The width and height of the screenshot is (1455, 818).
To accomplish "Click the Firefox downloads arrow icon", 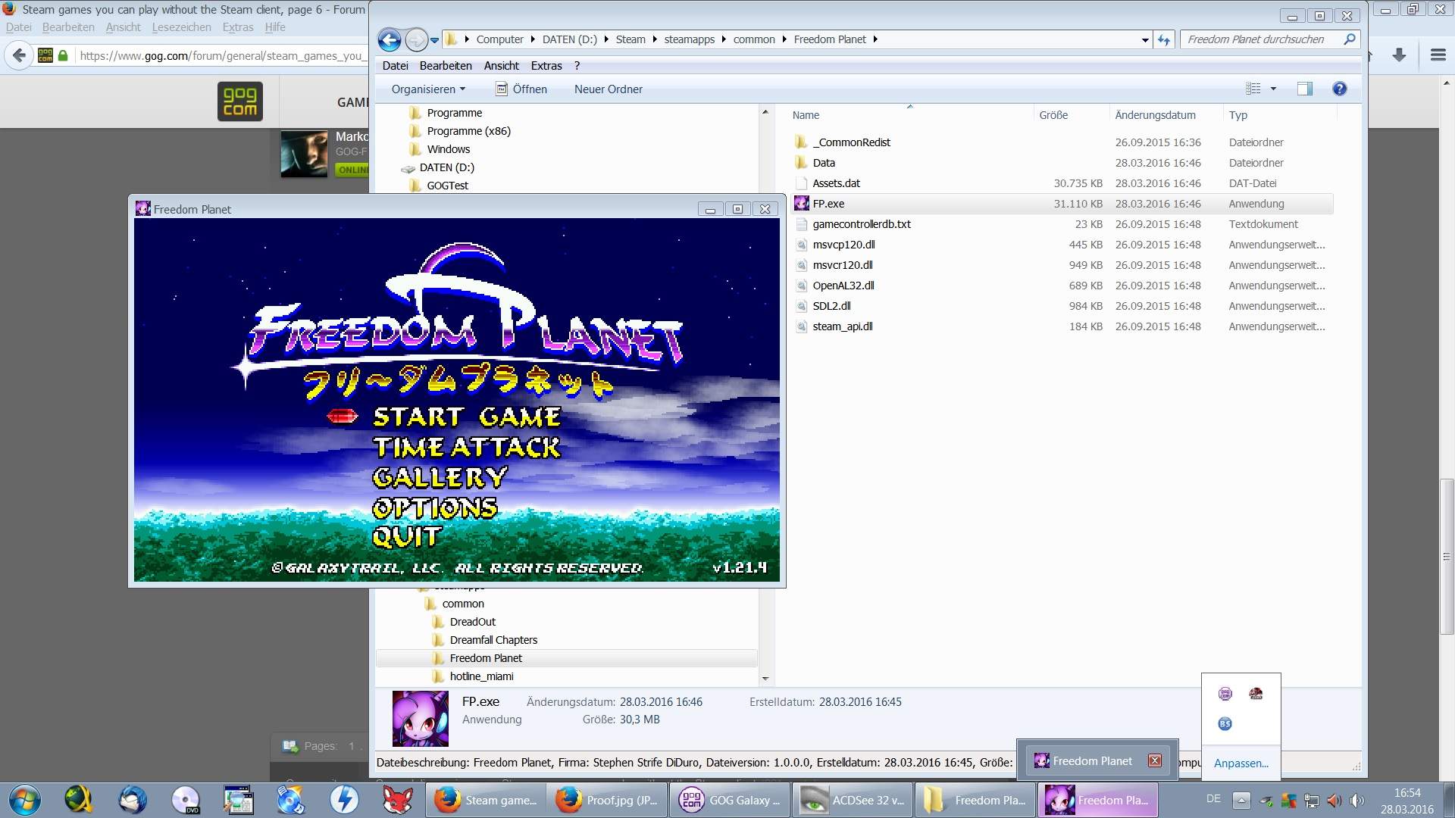I will (x=1399, y=55).
